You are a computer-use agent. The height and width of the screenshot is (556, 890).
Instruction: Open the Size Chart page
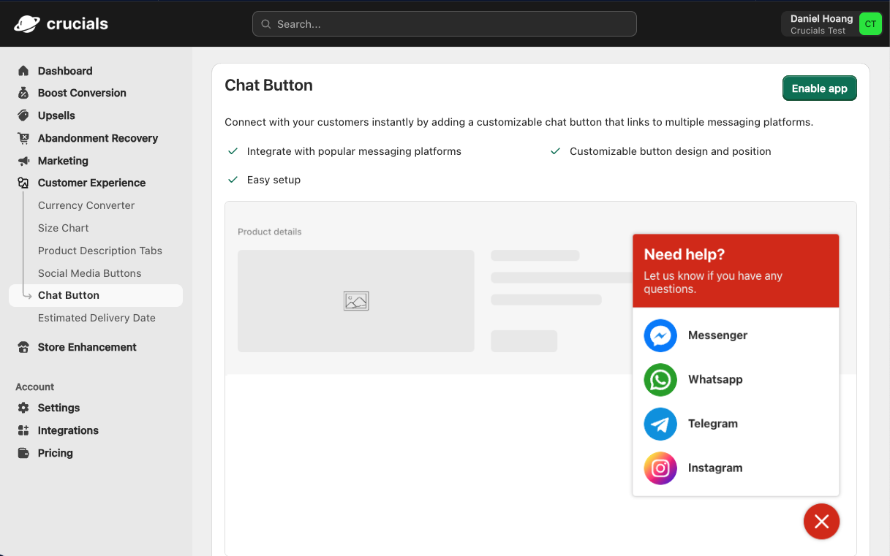click(x=64, y=228)
